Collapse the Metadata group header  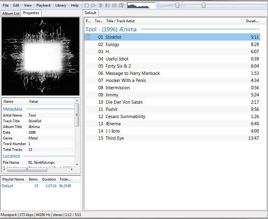12,109
